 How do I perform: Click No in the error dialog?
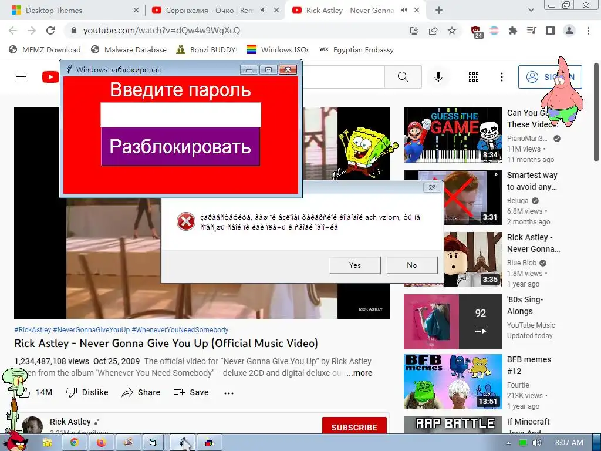pos(411,265)
